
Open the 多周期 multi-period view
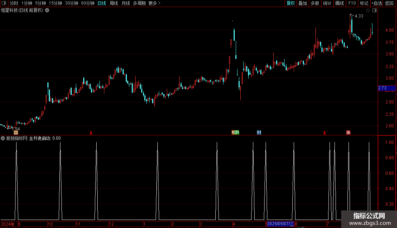[x=139, y=3]
